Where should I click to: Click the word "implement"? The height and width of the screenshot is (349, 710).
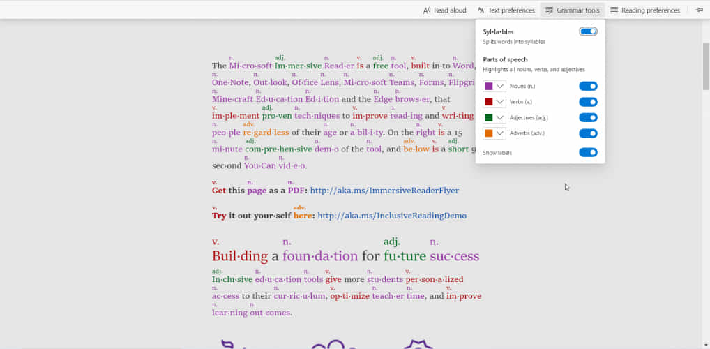236,116
